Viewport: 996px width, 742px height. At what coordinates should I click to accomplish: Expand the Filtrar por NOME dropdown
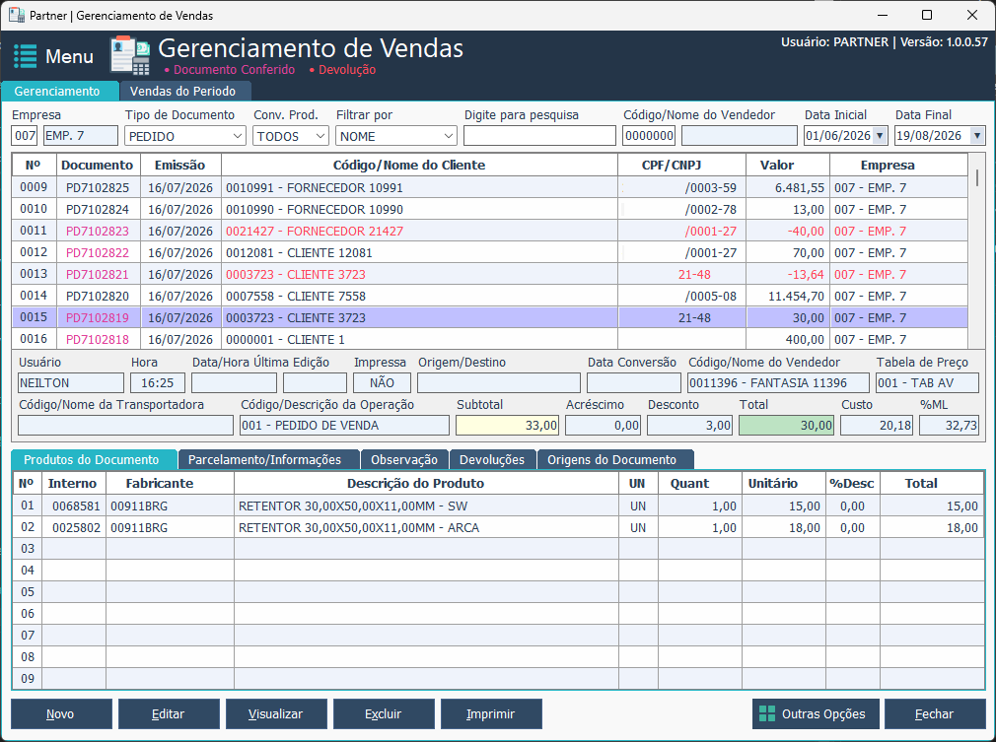(449, 136)
